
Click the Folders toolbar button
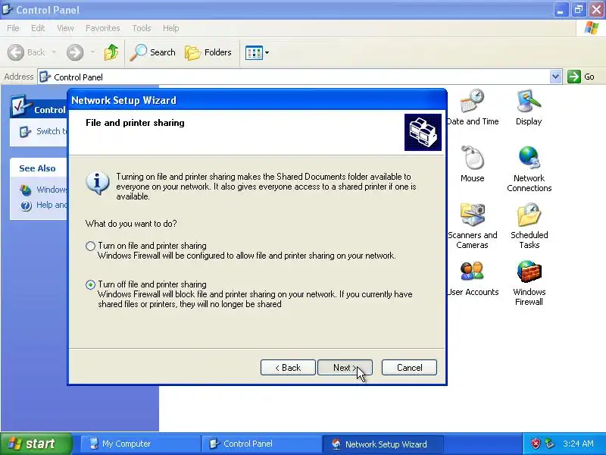pyautogui.click(x=208, y=52)
